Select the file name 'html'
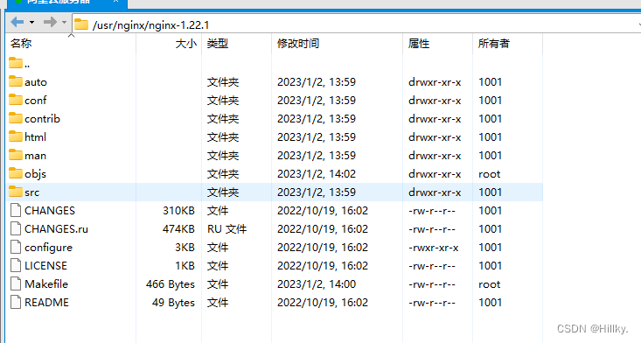 35,137
